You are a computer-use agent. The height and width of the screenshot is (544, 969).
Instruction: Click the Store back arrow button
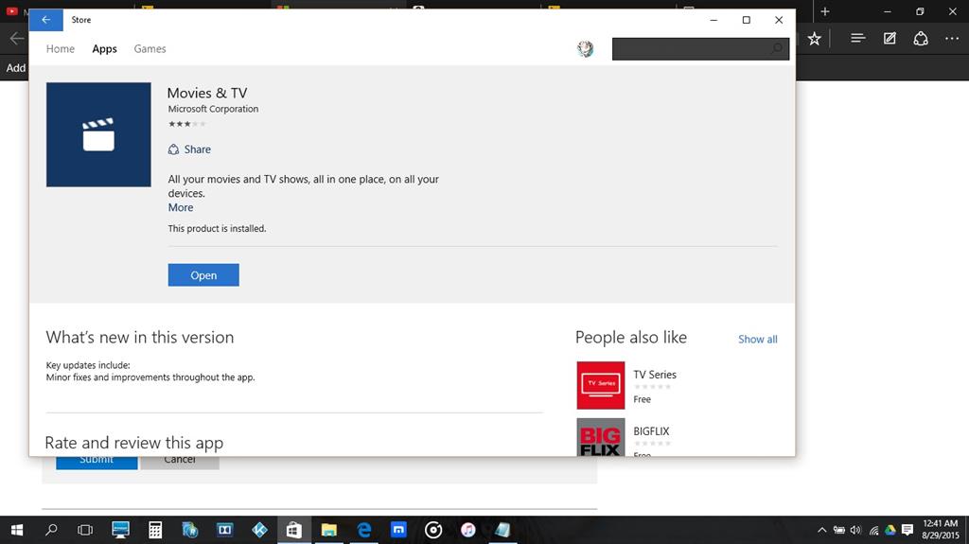[x=45, y=20]
